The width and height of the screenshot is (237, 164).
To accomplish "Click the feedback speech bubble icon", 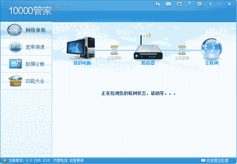I will coord(203,160).
